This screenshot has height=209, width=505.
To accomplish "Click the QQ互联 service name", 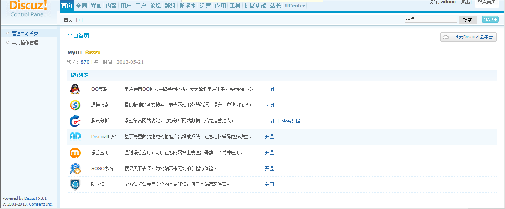I will tap(99, 89).
